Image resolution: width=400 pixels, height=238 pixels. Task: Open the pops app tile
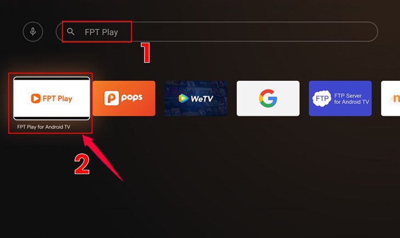click(124, 98)
